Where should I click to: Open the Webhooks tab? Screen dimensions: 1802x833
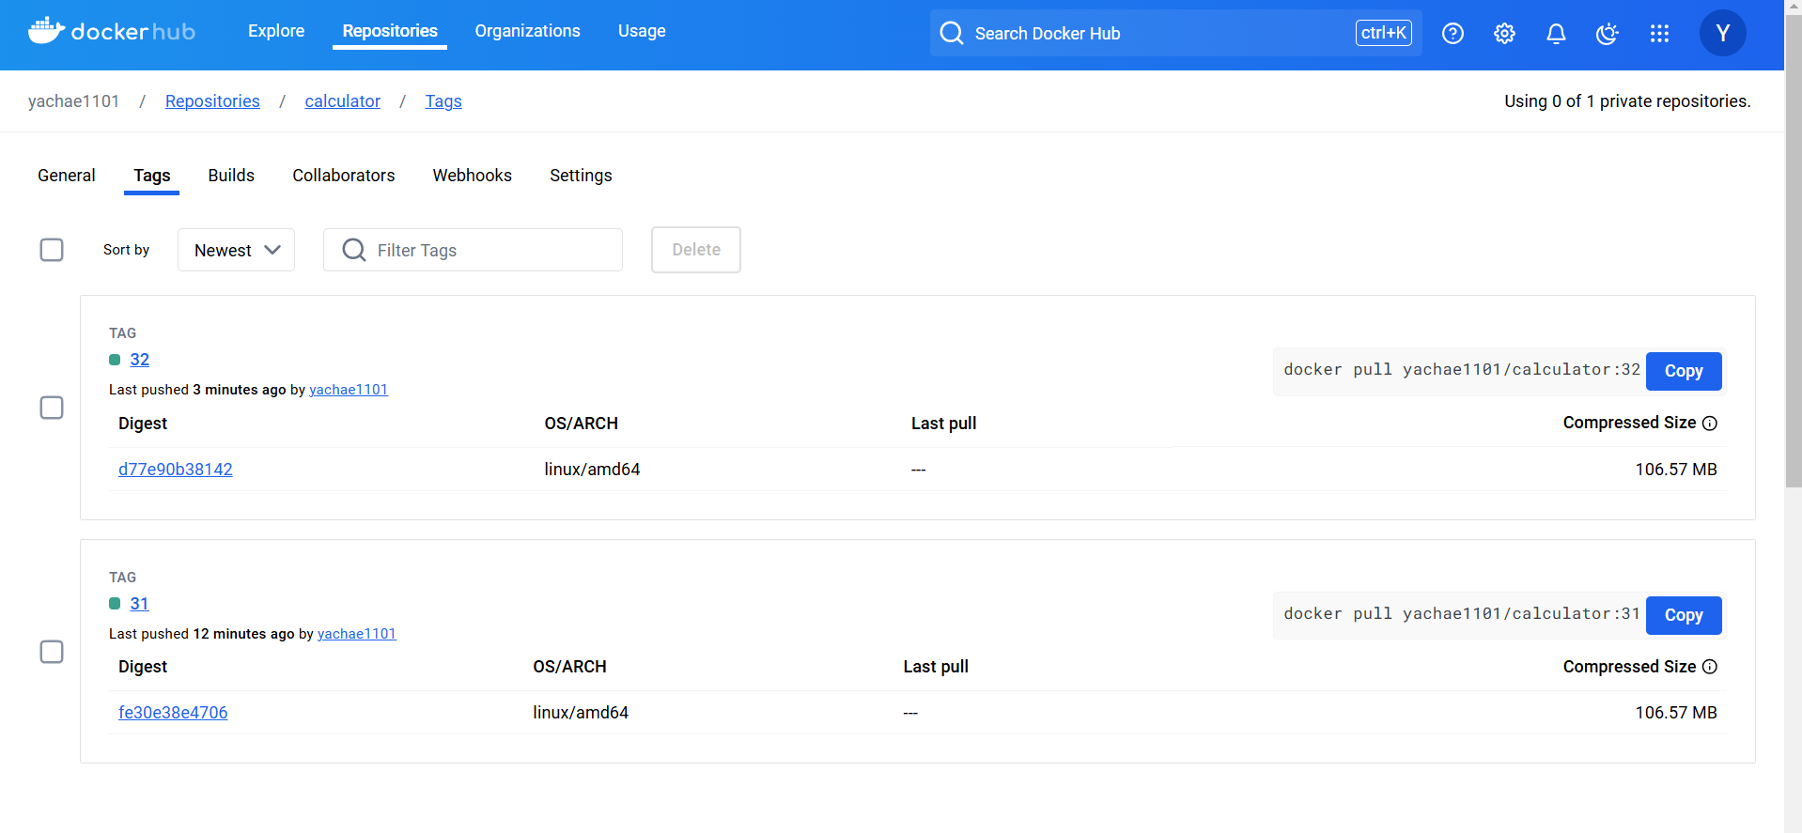[473, 176]
